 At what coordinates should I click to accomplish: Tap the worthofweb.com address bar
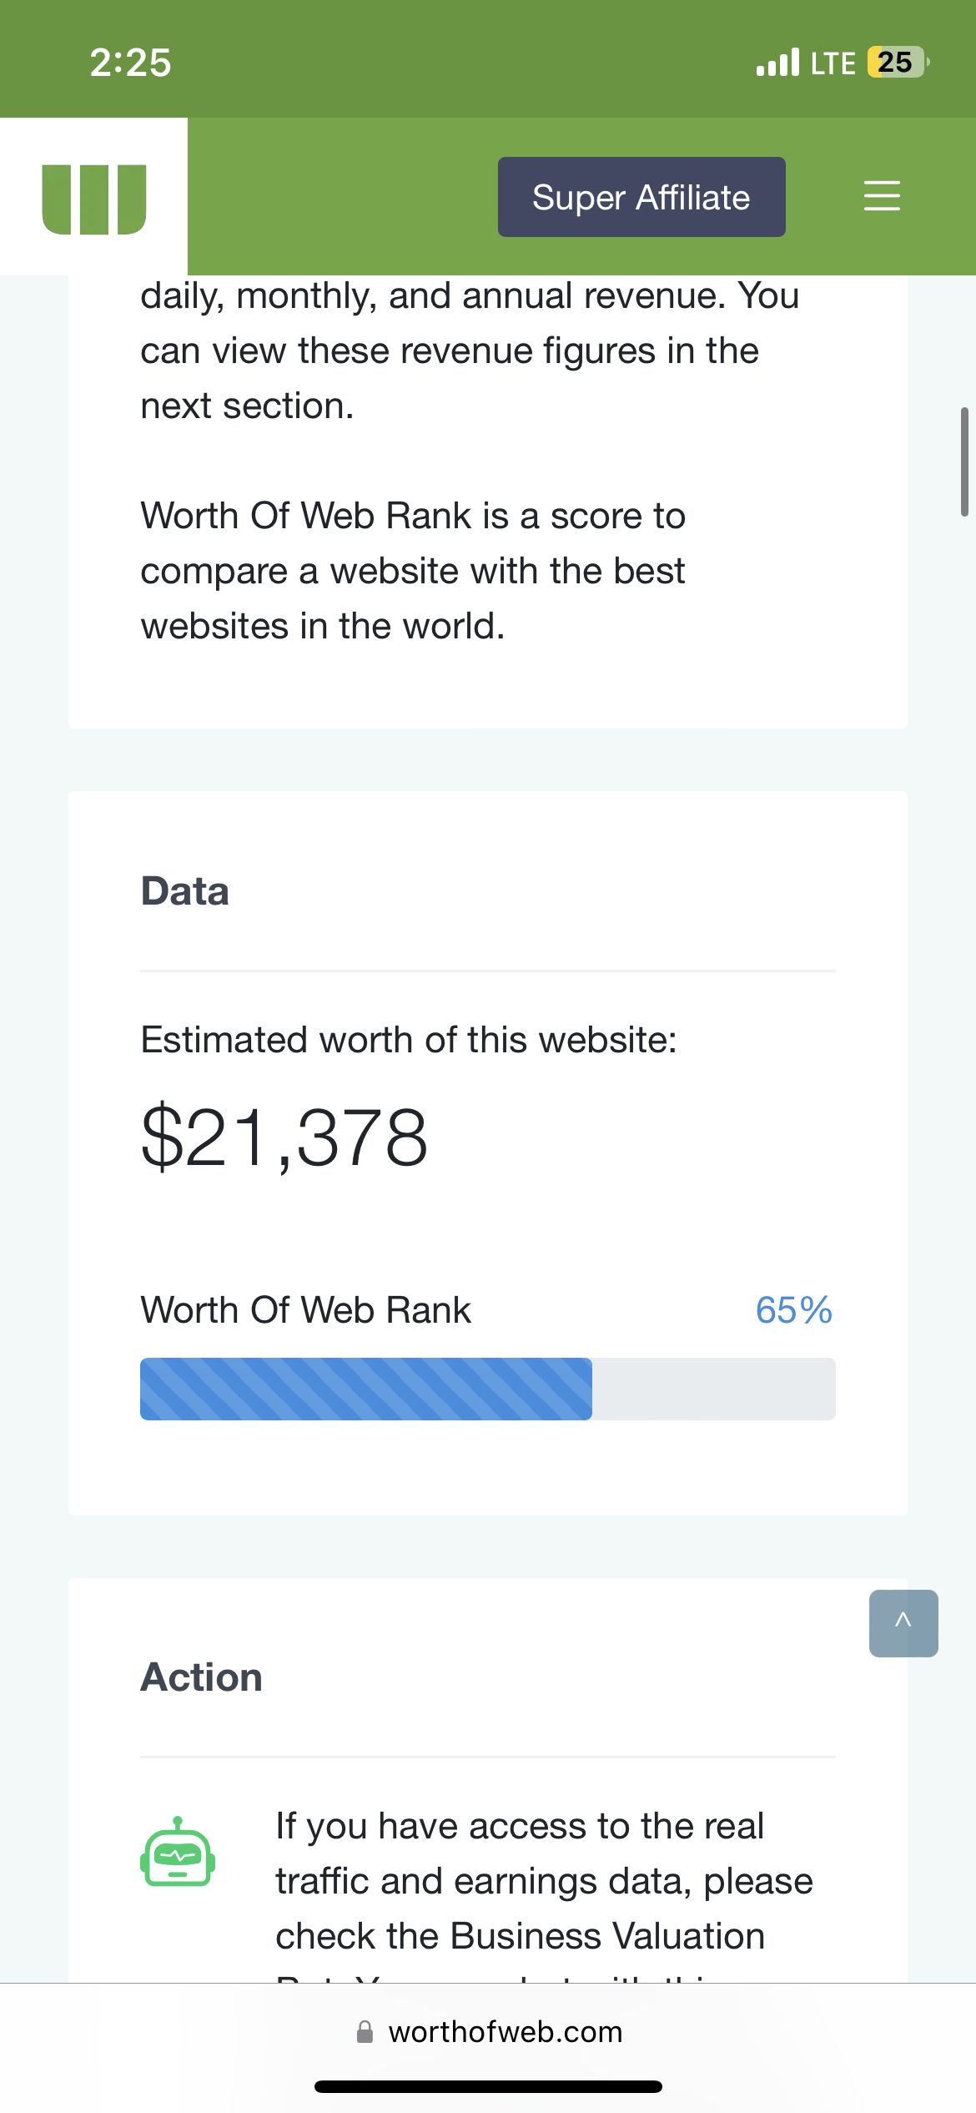(505, 2032)
